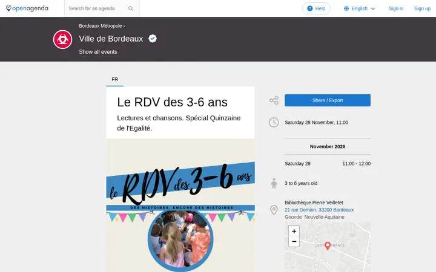The image size is (436, 272).
Task: Follow the Show all events link
Action: pyautogui.click(x=98, y=52)
